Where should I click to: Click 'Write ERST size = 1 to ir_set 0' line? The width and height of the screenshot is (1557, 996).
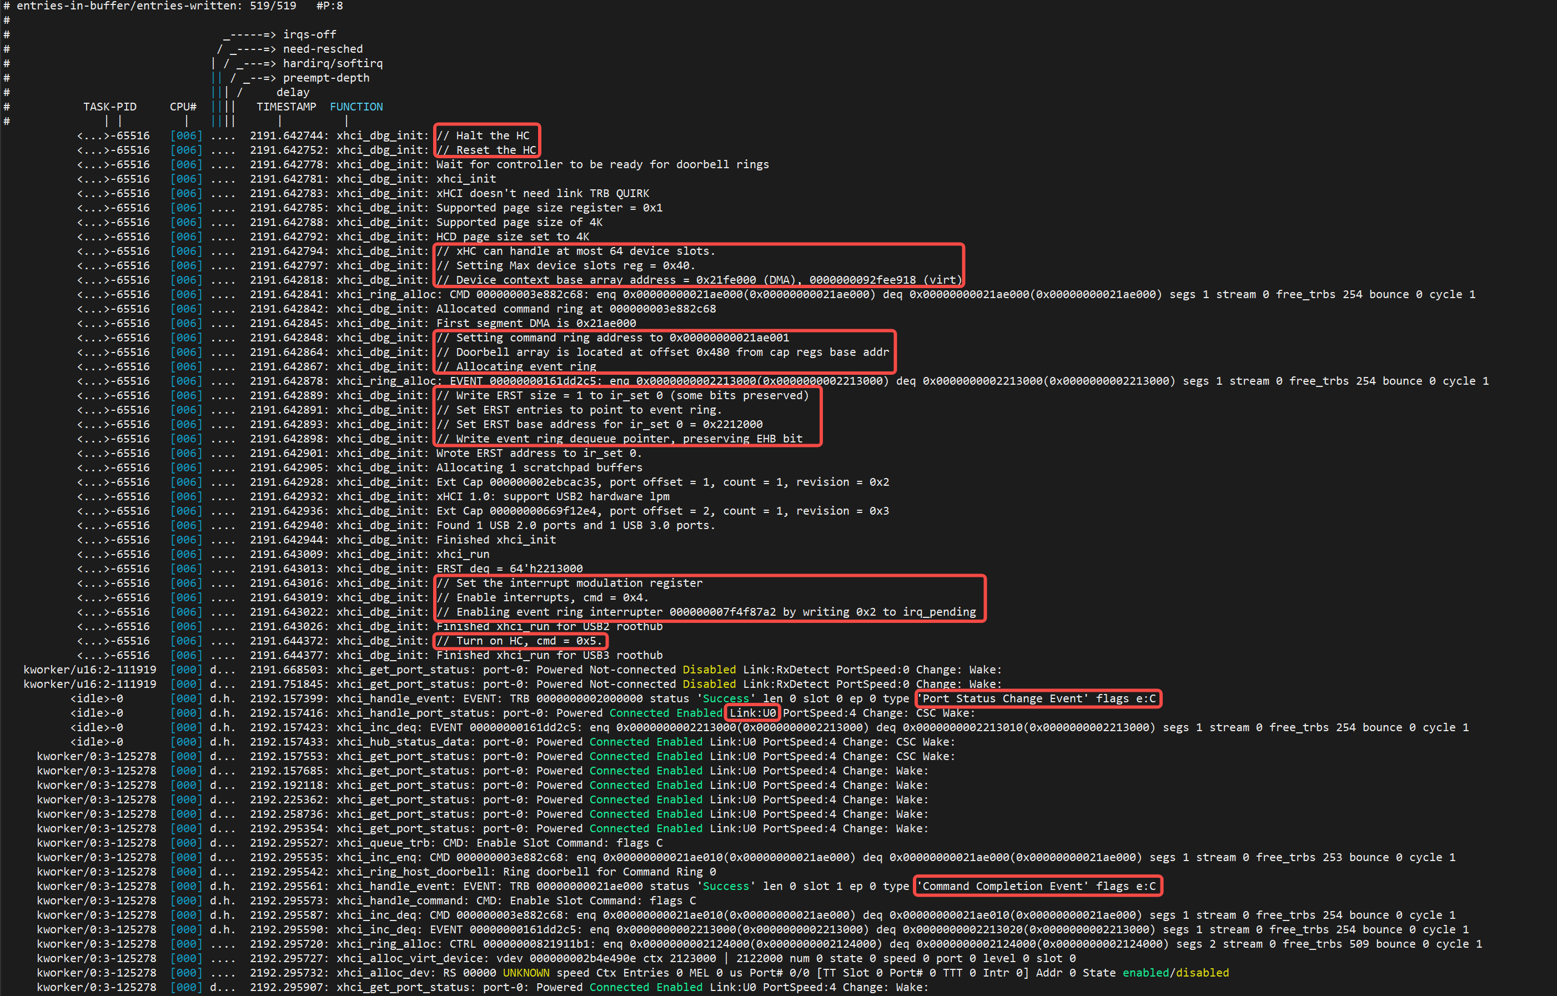(x=622, y=396)
